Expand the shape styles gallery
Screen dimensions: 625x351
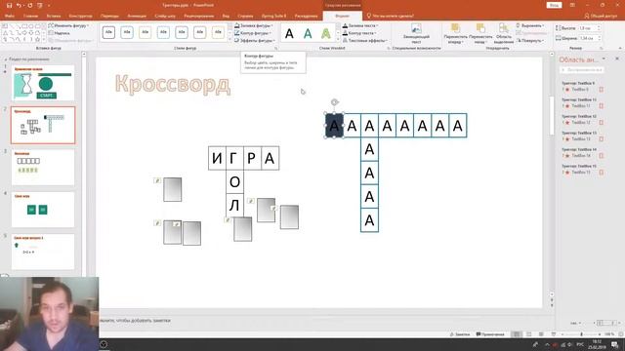229,40
